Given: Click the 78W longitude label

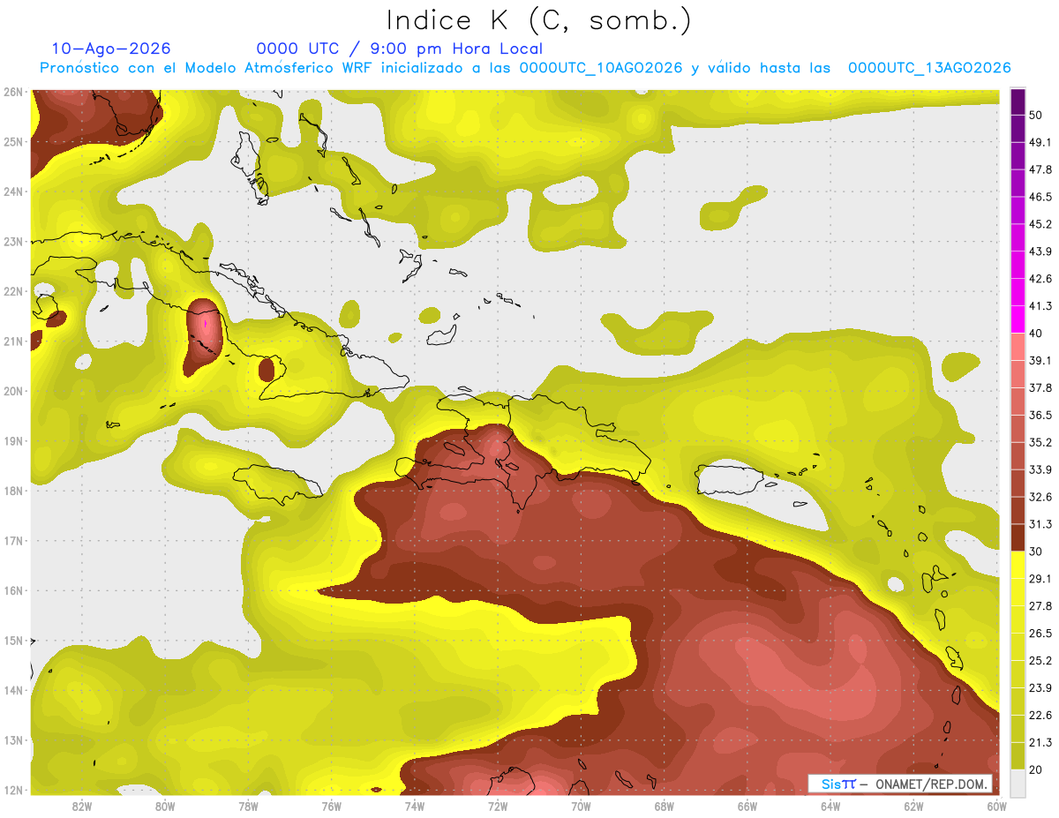Looking at the screenshot, I should coord(248,807).
